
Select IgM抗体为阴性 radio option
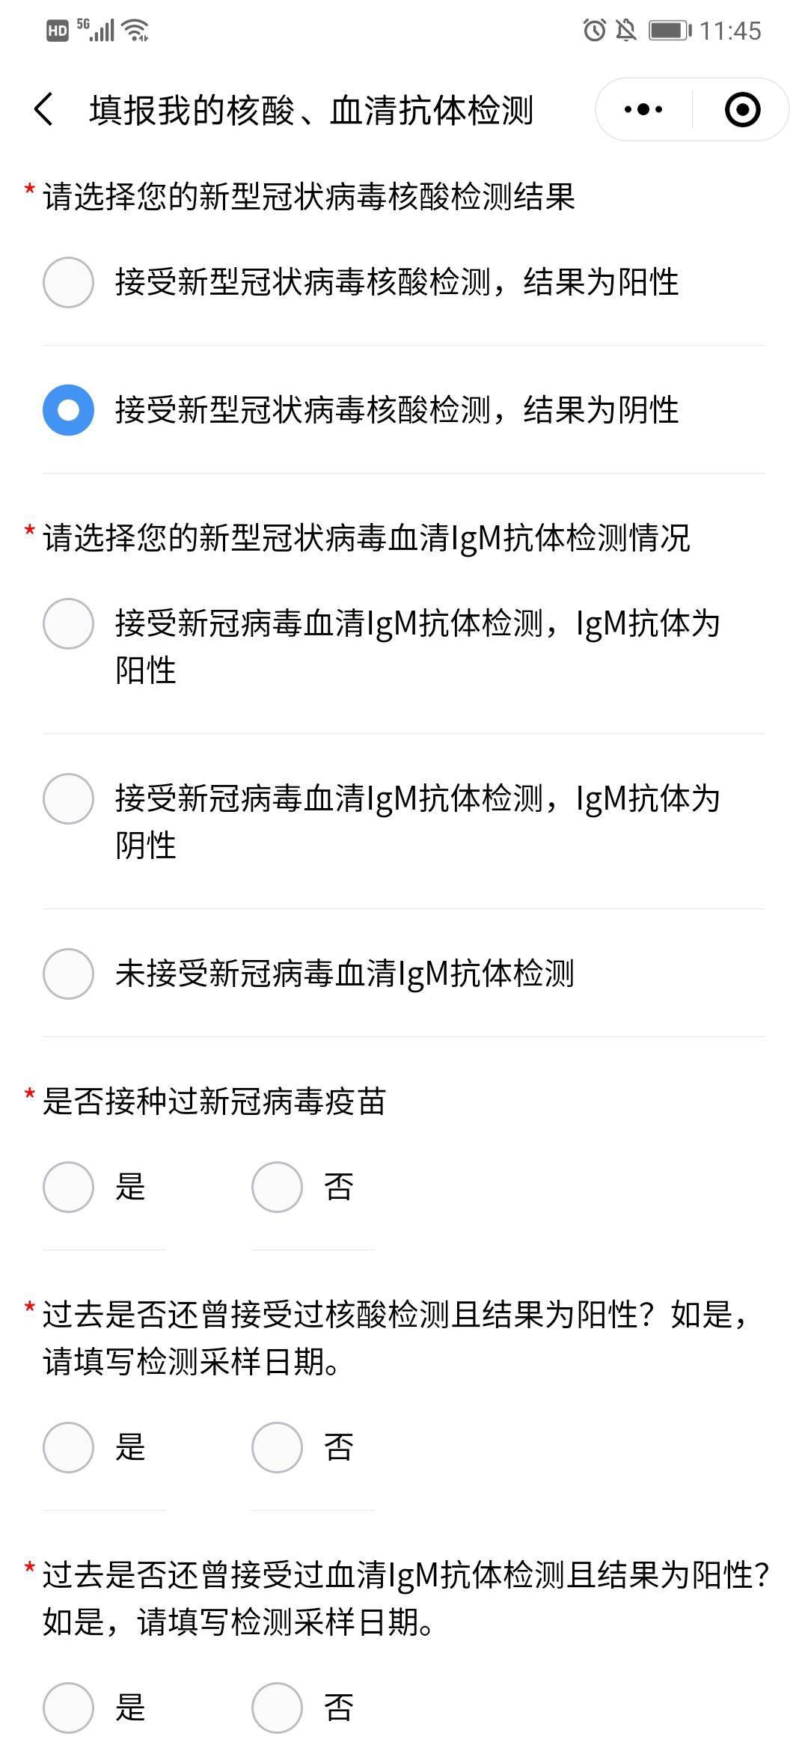click(x=68, y=798)
